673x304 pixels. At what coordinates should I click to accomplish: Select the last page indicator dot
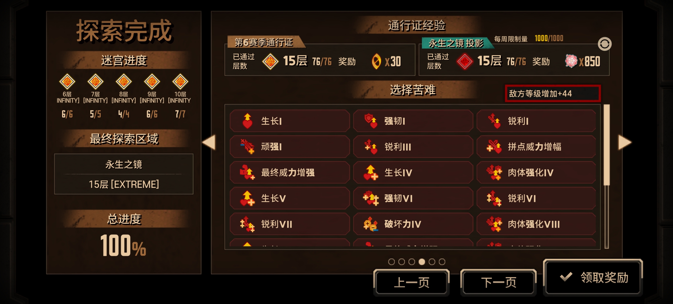pyautogui.click(x=442, y=262)
